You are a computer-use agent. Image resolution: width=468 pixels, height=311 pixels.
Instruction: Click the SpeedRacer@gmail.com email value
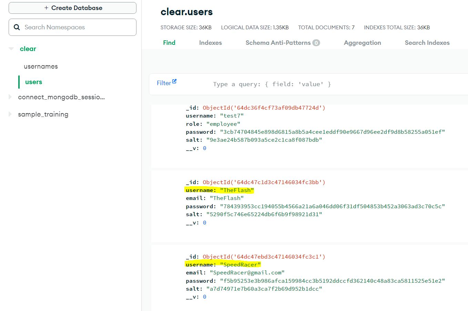pos(247,273)
